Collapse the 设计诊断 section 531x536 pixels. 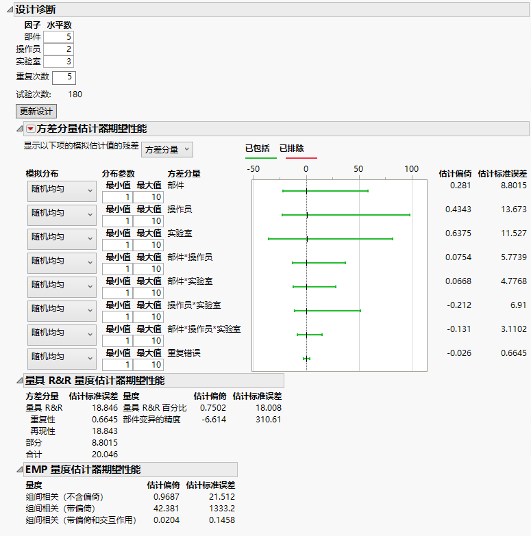[10, 10]
